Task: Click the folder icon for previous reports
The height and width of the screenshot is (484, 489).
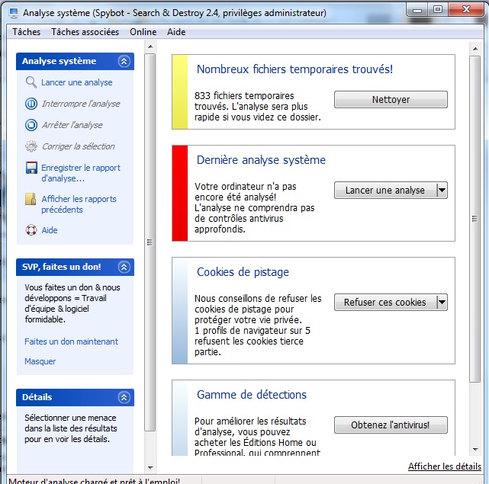Action: click(31, 200)
